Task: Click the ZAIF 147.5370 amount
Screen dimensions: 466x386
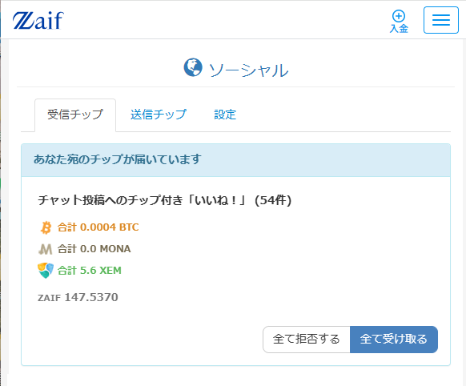Action: click(x=78, y=297)
